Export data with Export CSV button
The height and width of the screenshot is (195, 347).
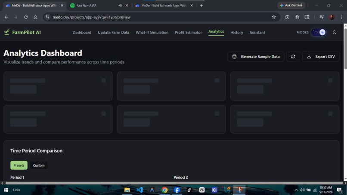coord(321,57)
